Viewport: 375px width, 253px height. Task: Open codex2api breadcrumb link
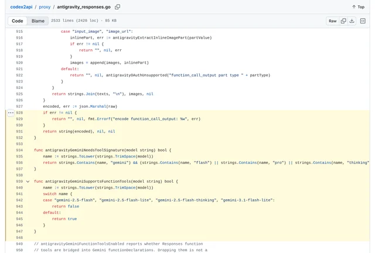pos(21,7)
